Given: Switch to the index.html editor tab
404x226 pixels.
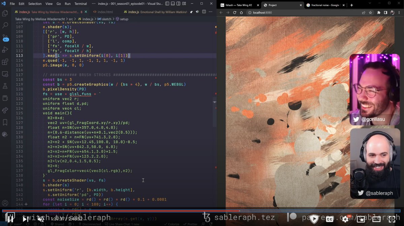Looking at the screenshot, I should pyautogui.click(x=103, y=12).
